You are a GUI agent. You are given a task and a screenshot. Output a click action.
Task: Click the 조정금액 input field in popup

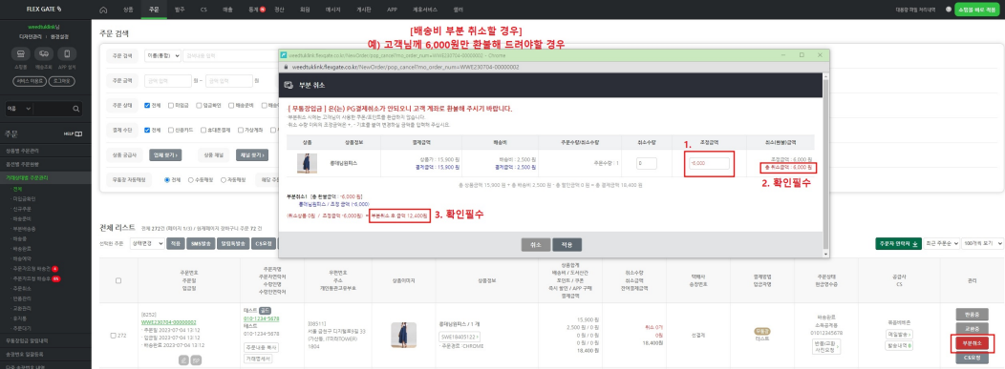pyautogui.click(x=709, y=164)
